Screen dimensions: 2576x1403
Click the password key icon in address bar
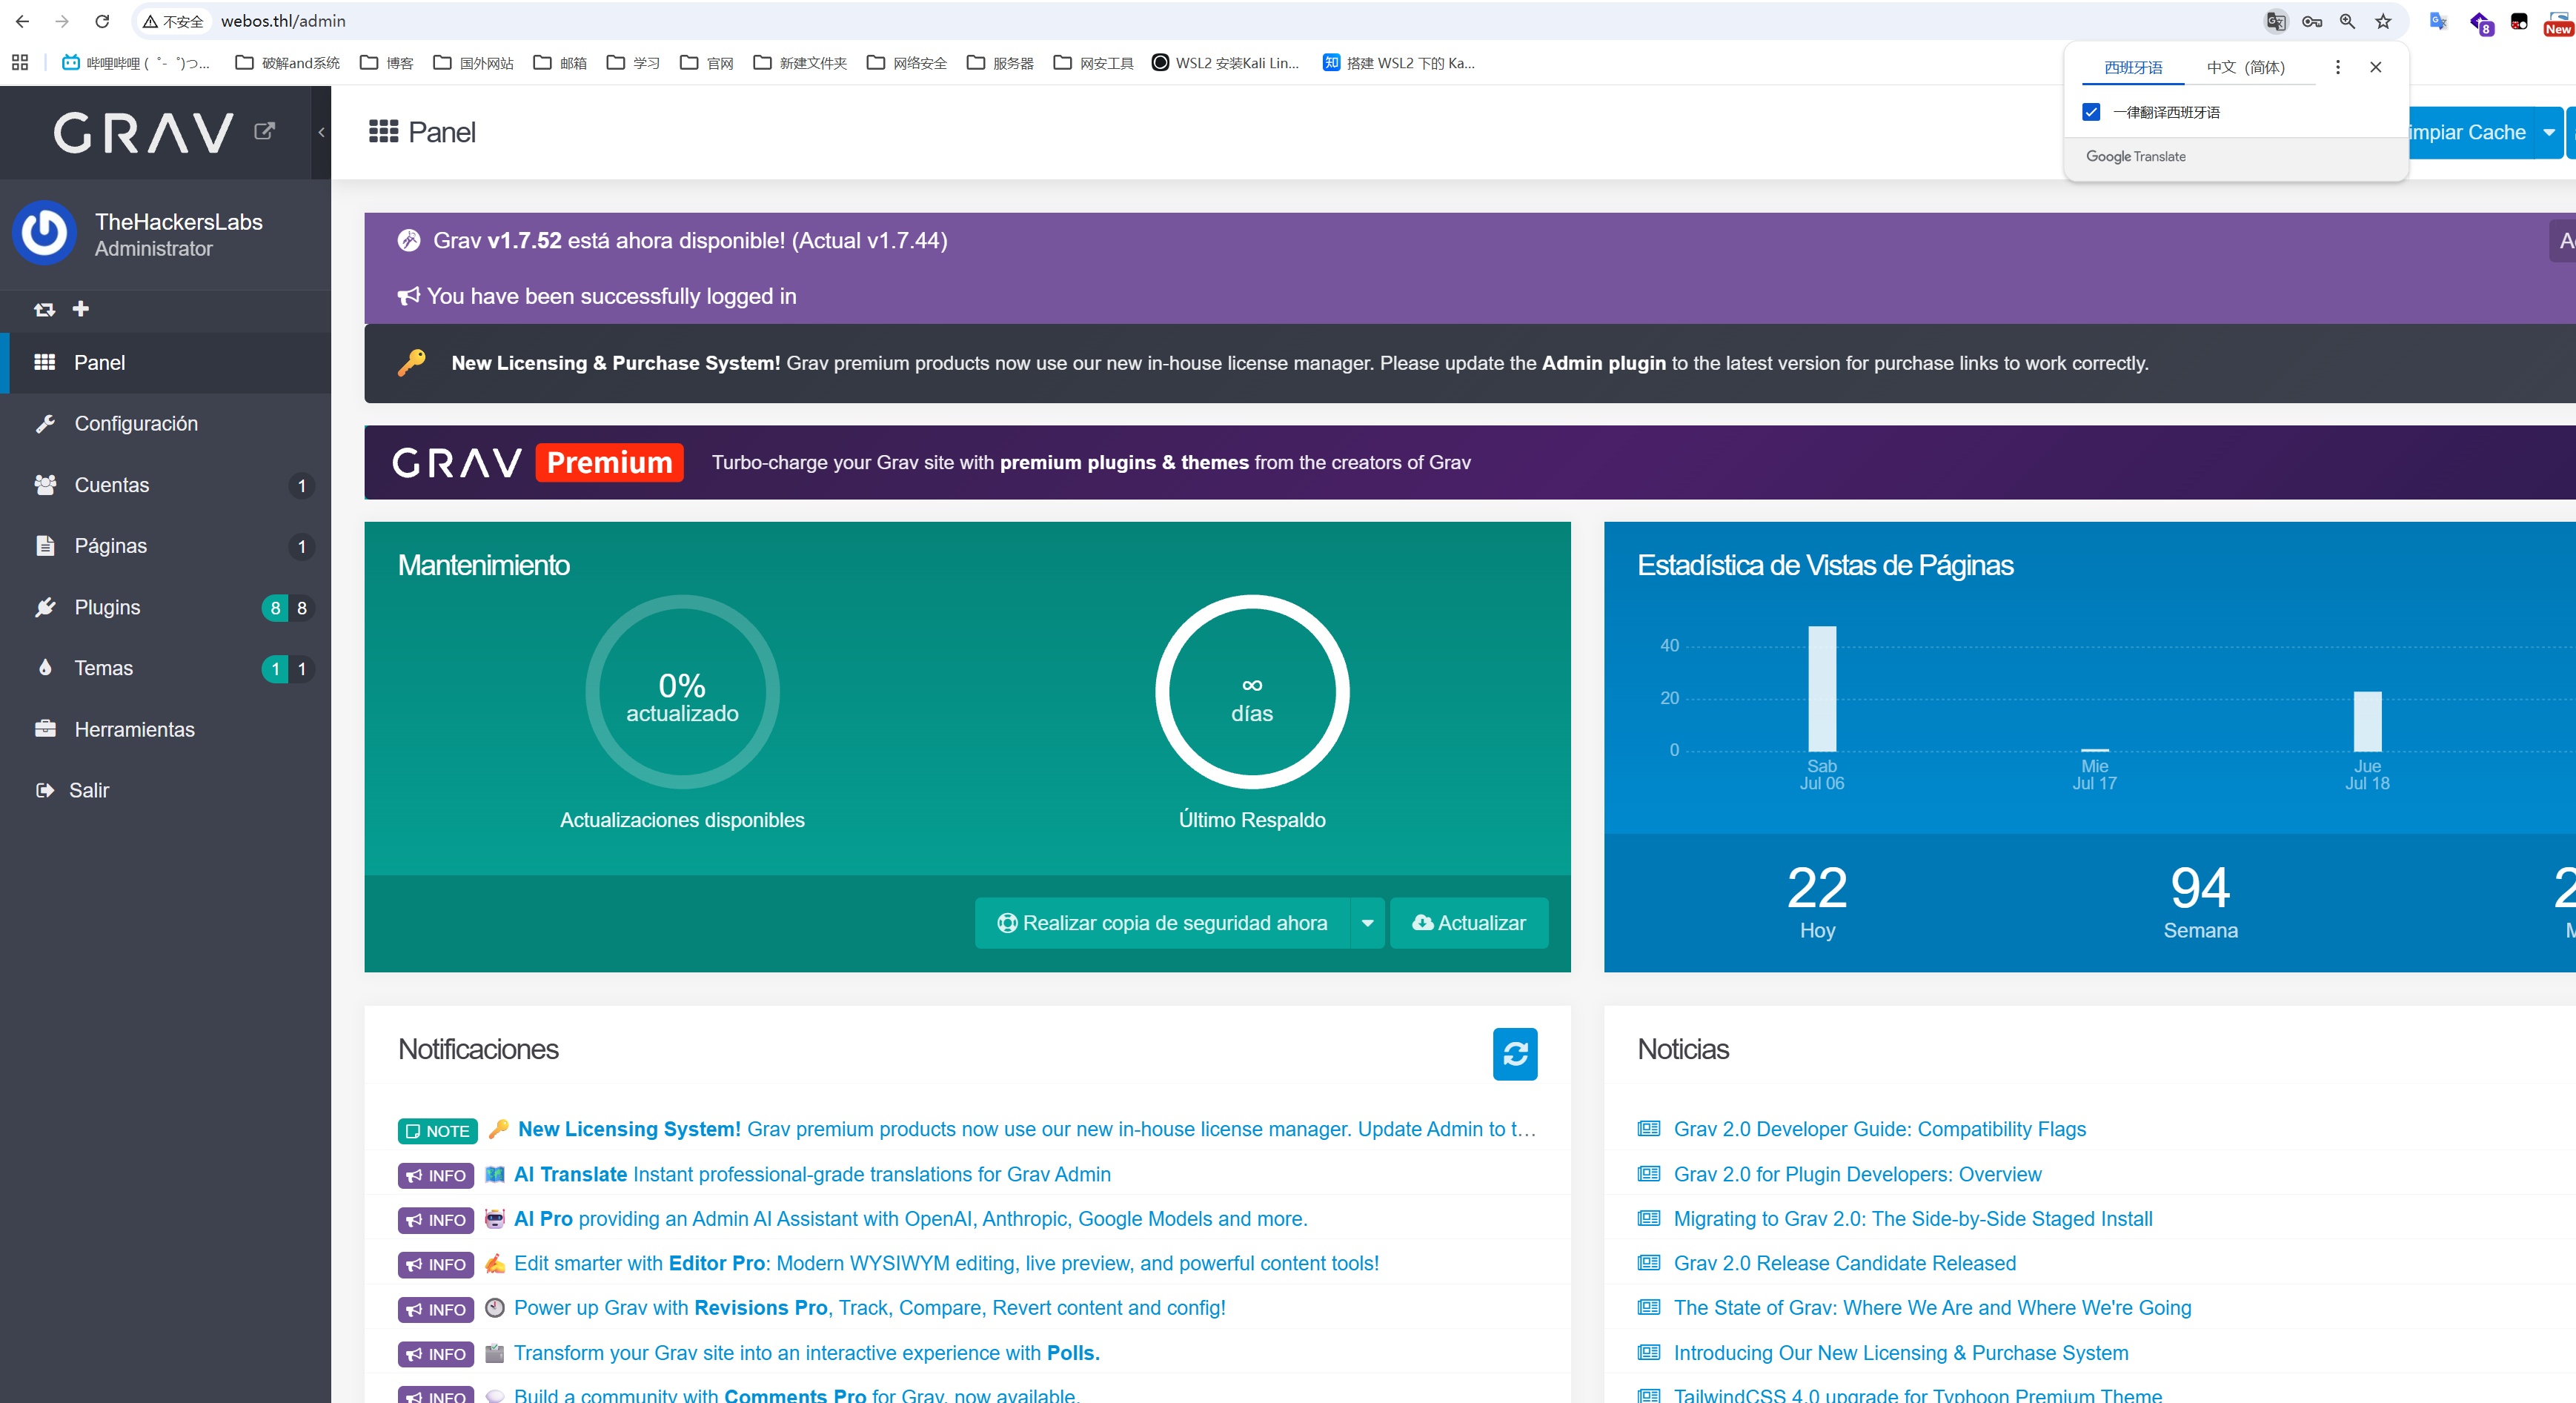tap(2312, 21)
